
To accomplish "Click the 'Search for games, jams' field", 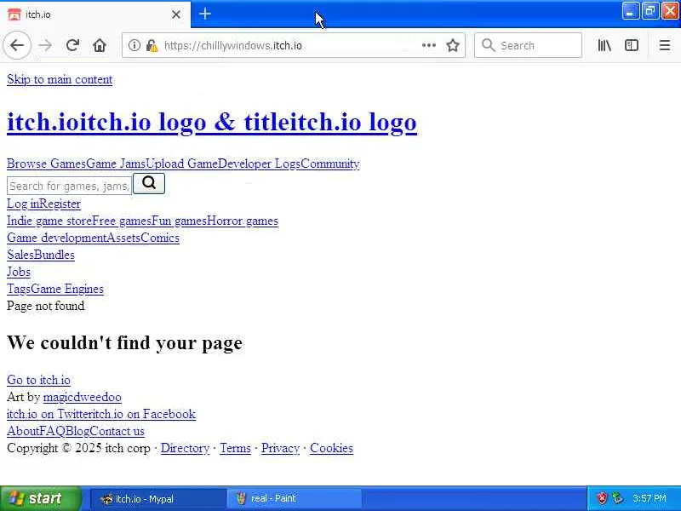I will click(x=69, y=186).
